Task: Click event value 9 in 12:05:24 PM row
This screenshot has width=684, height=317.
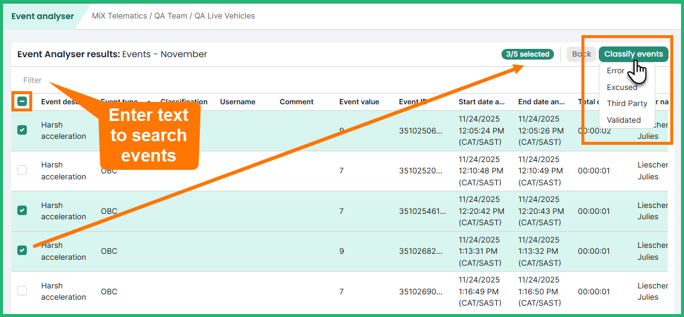Action: pyautogui.click(x=342, y=130)
